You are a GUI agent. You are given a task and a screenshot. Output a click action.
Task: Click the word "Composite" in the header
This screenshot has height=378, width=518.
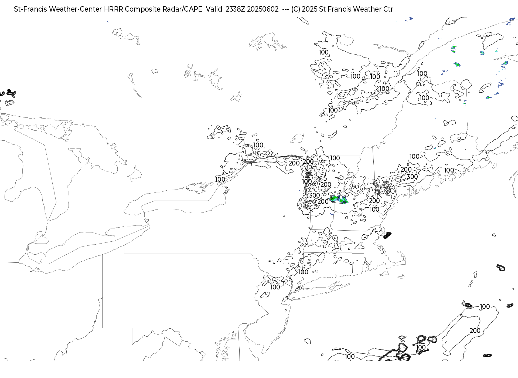(x=143, y=9)
